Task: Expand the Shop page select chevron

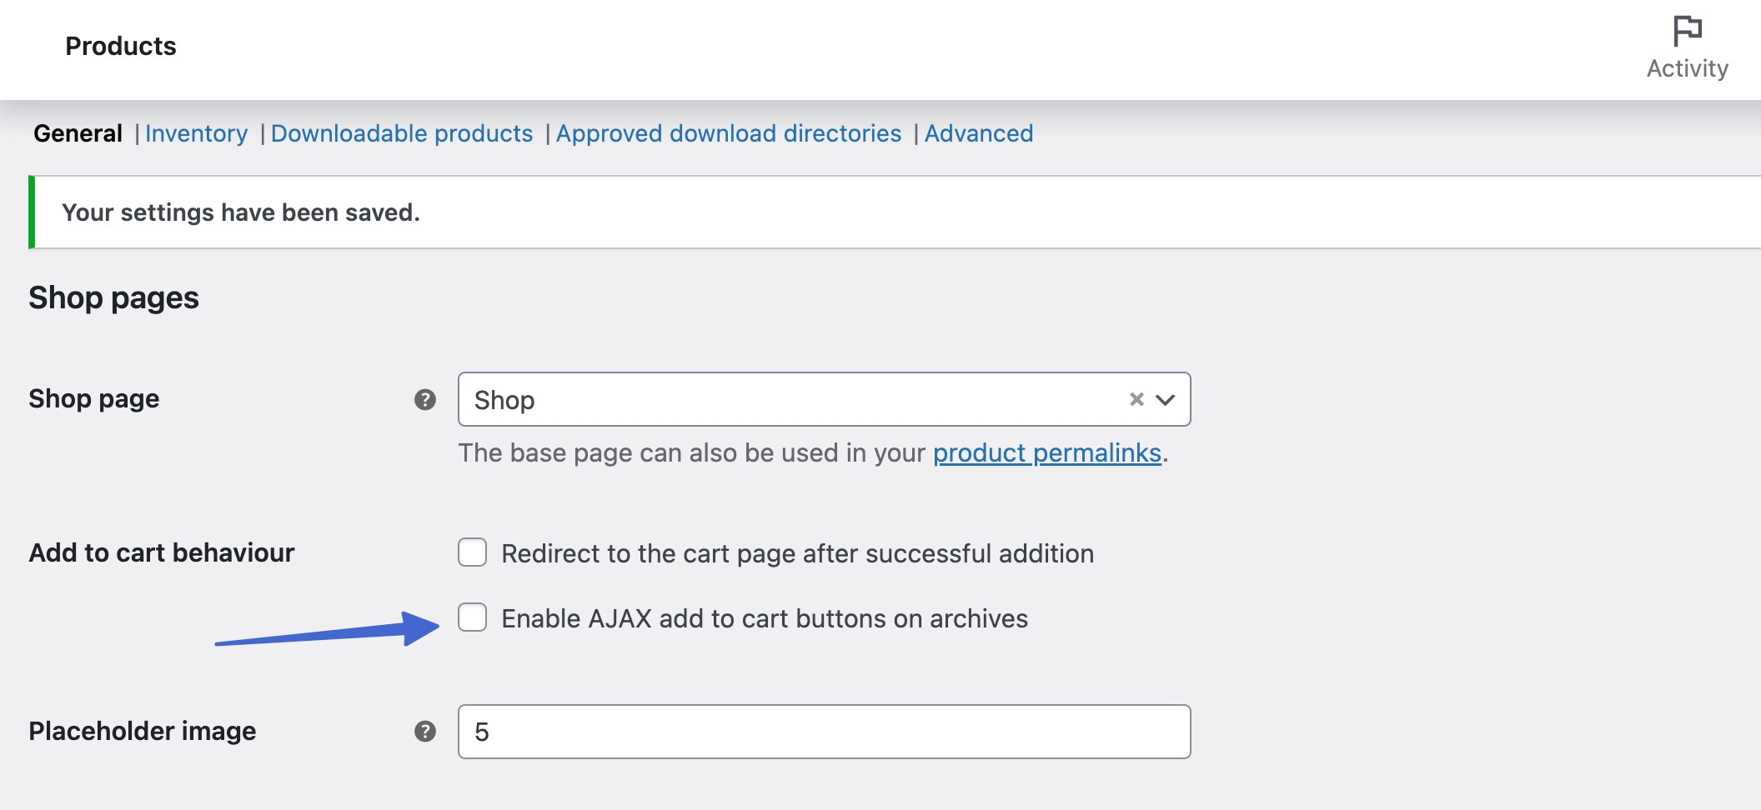Action: 1166,399
